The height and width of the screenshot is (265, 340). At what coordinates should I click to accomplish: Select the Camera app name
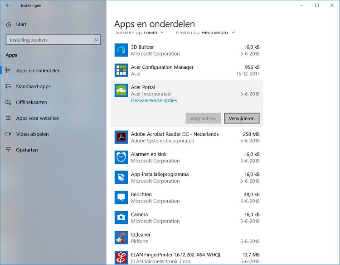click(x=139, y=214)
